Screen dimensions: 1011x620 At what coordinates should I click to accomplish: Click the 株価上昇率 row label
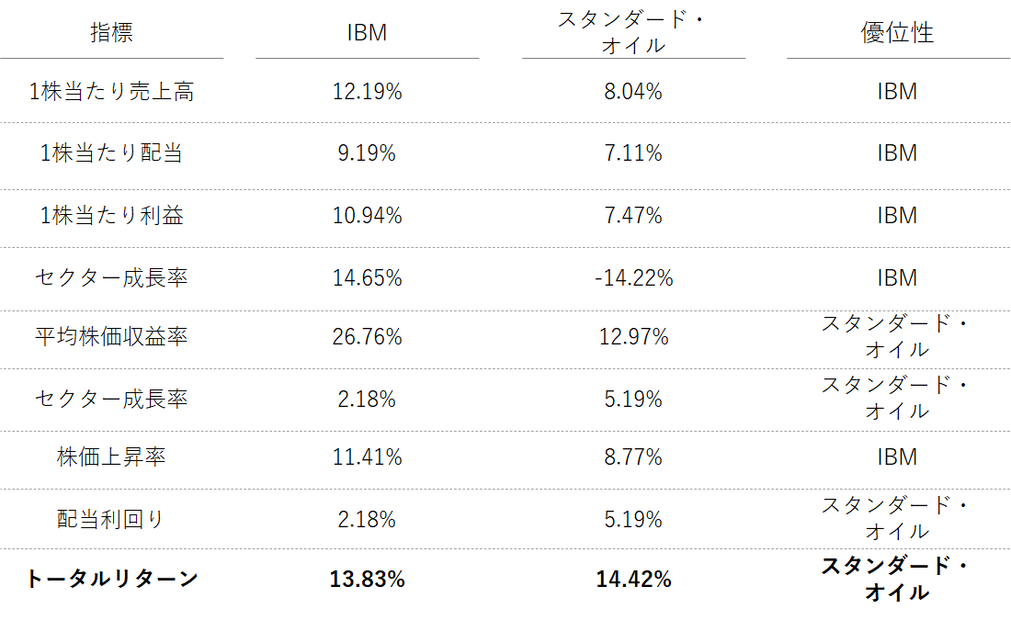111,457
